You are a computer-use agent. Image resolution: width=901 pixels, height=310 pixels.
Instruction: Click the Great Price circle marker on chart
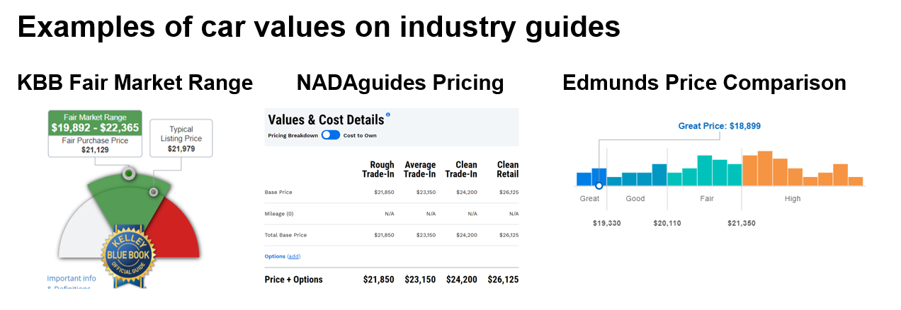599,185
